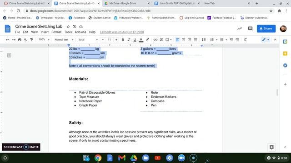Expand bulleted list style dropdown arrow
This screenshot has width=291, height=163.
point(226,40)
